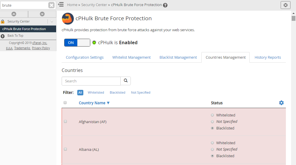Screen dimensions: 296x165
Task: Set Albania status to Whitelisted
Action: click(x=212, y=143)
